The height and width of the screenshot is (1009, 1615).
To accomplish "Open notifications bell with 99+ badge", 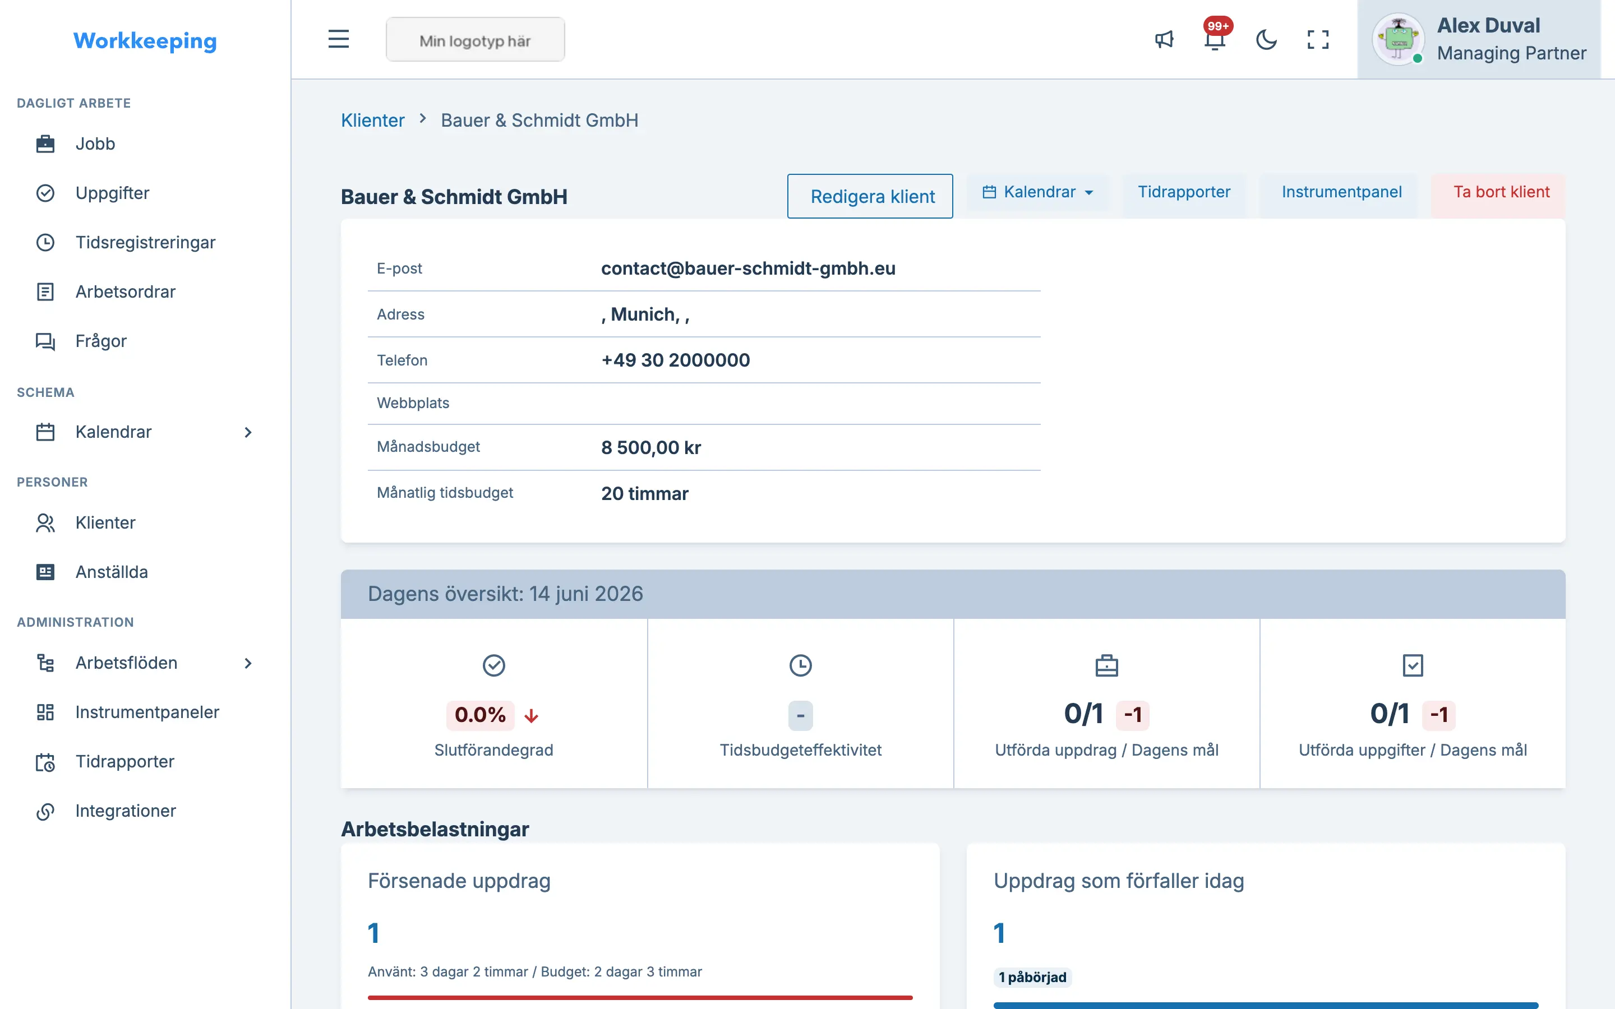I will 1215,39.
